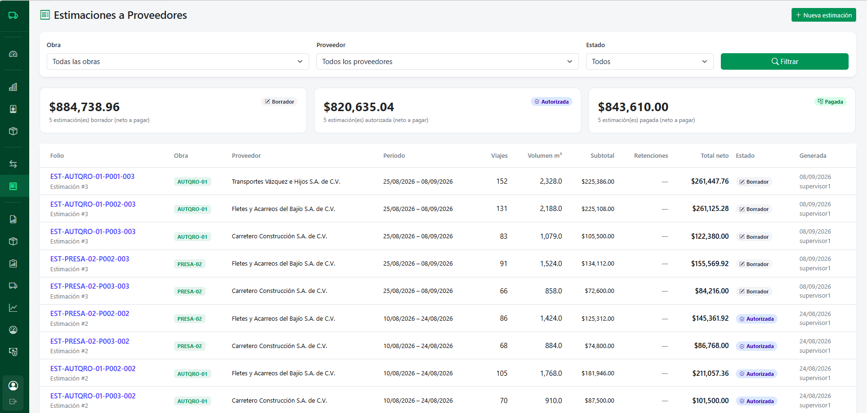Open the user profile sidebar icon
Image resolution: width=867 pixels, height=413 pixels.
pos(13,386)
